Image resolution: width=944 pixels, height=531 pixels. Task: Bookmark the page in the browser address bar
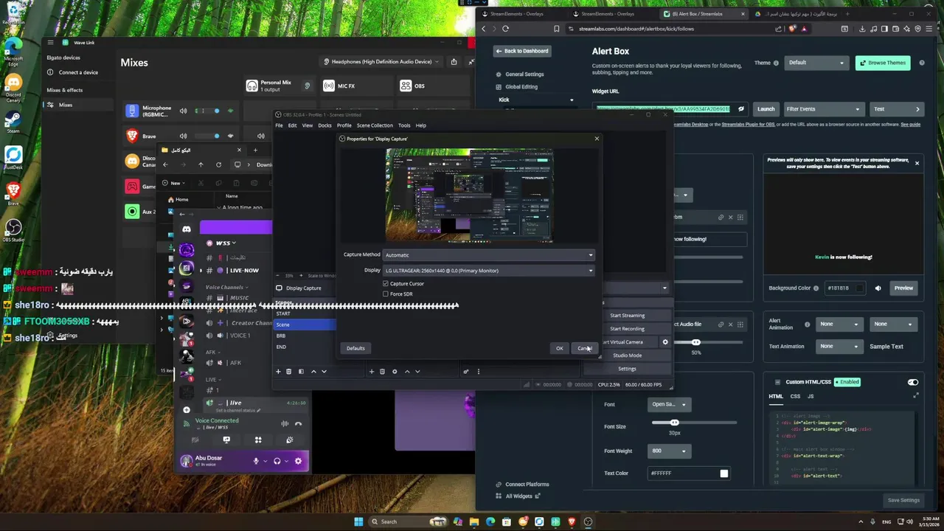556,29
